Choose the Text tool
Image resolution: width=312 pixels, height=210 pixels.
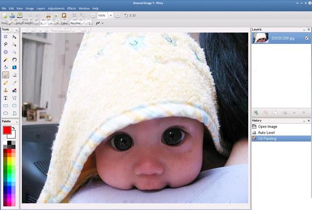click(x=6, y=98)
